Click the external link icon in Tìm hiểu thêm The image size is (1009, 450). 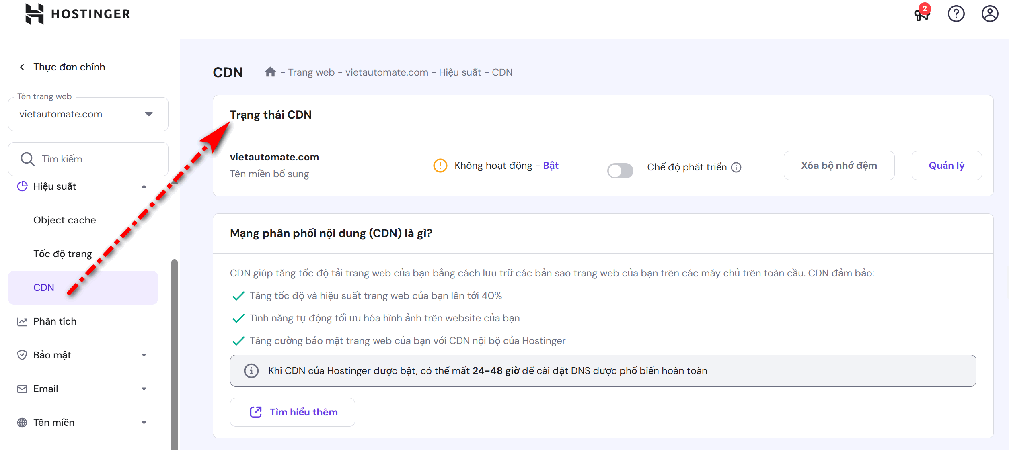256,412
